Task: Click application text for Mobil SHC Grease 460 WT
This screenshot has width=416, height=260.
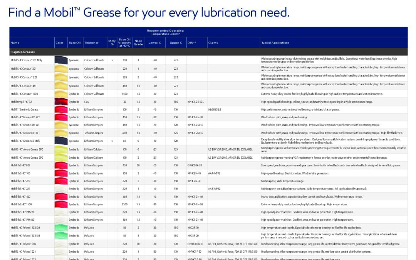Action: (x=284, y=117)
